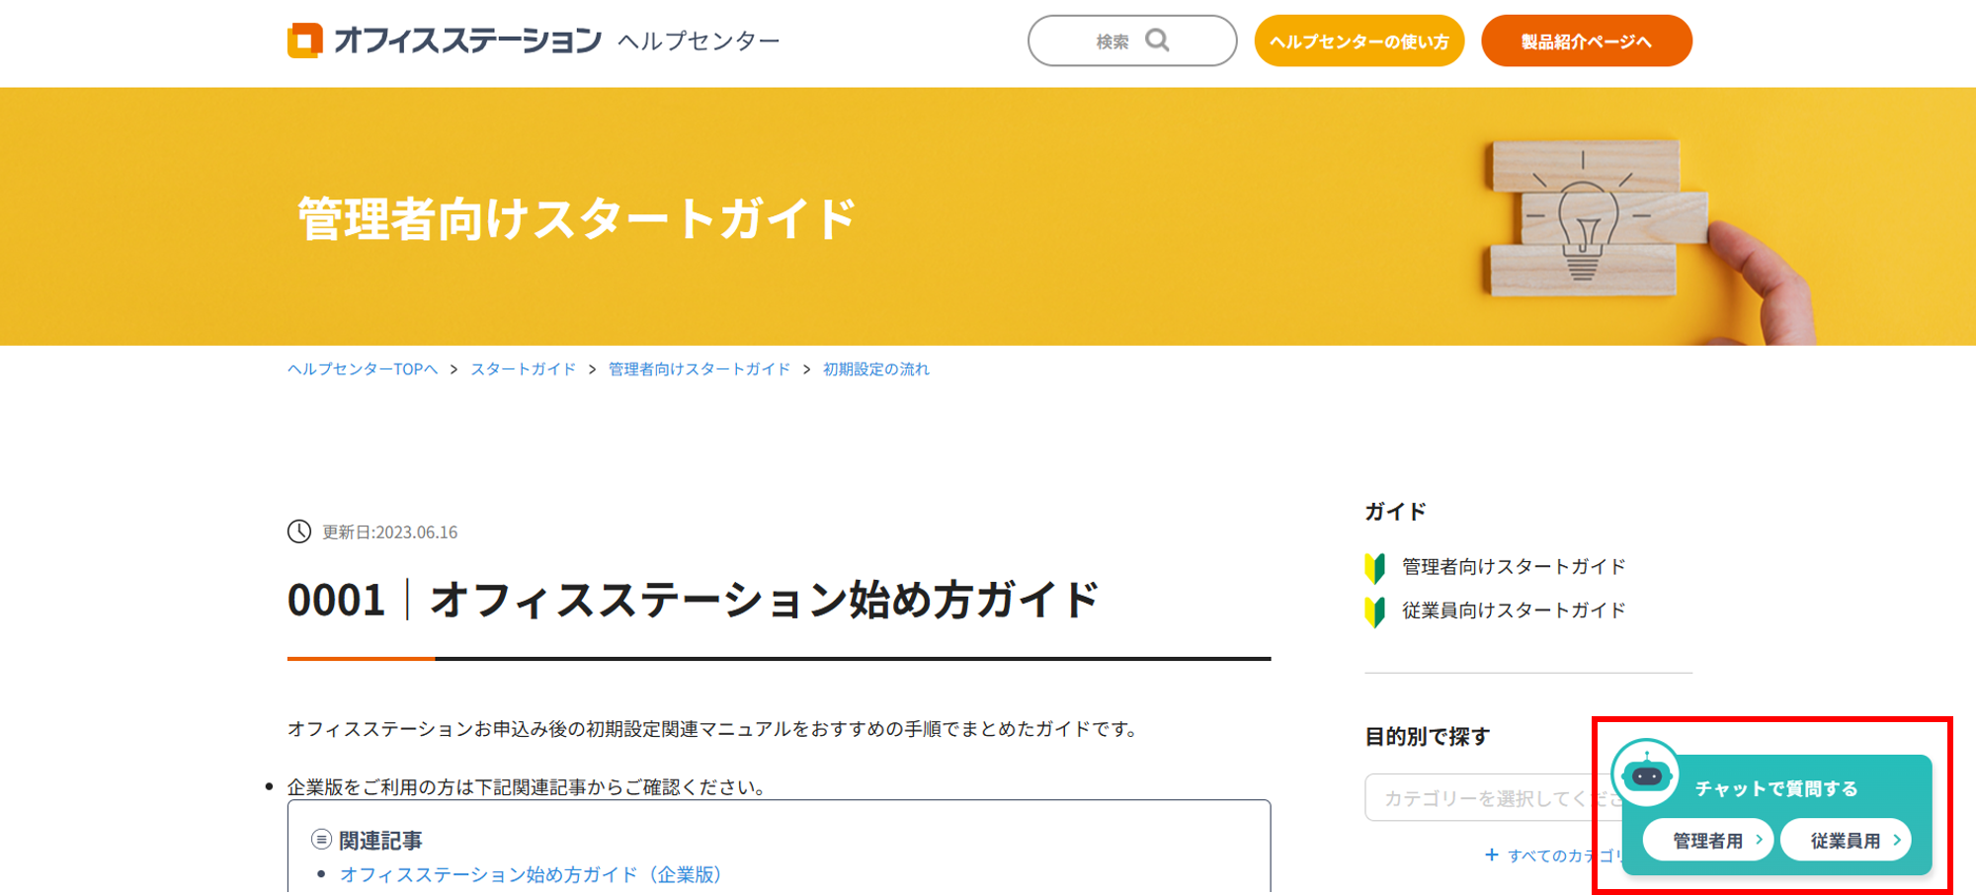This screenshot has width=1976, height=895.
Task: Open the 従業員用 chat
Action: [x=1846, y=840]
